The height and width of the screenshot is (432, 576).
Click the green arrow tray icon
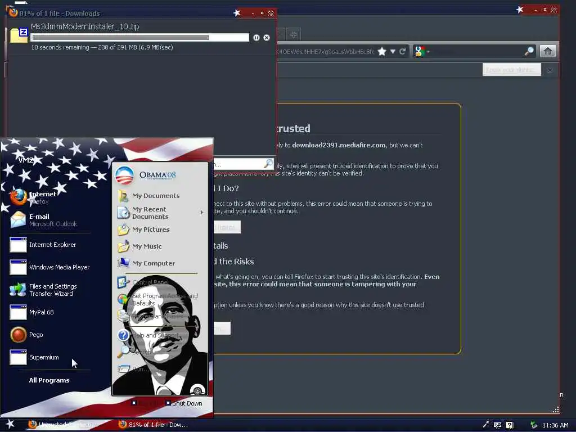click(x=534, y=425)
